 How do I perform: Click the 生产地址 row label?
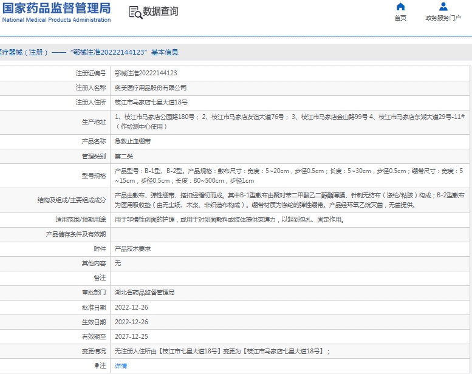coord(94,122)
